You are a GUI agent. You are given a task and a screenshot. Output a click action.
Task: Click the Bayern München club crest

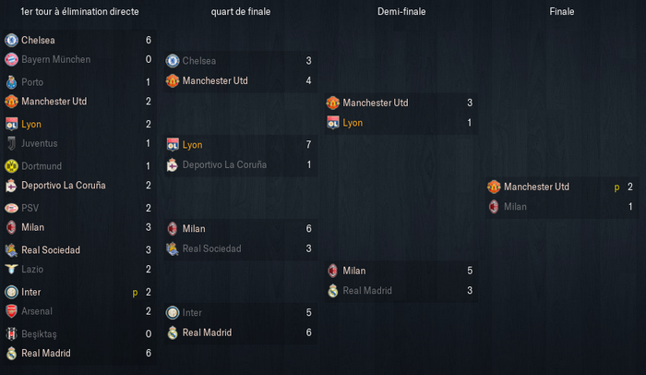tap(11, 59)
